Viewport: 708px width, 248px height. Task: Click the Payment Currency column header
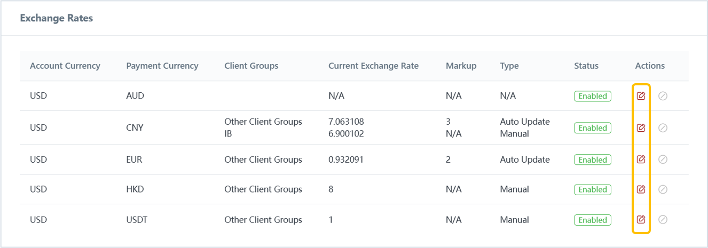coord(162,66)
